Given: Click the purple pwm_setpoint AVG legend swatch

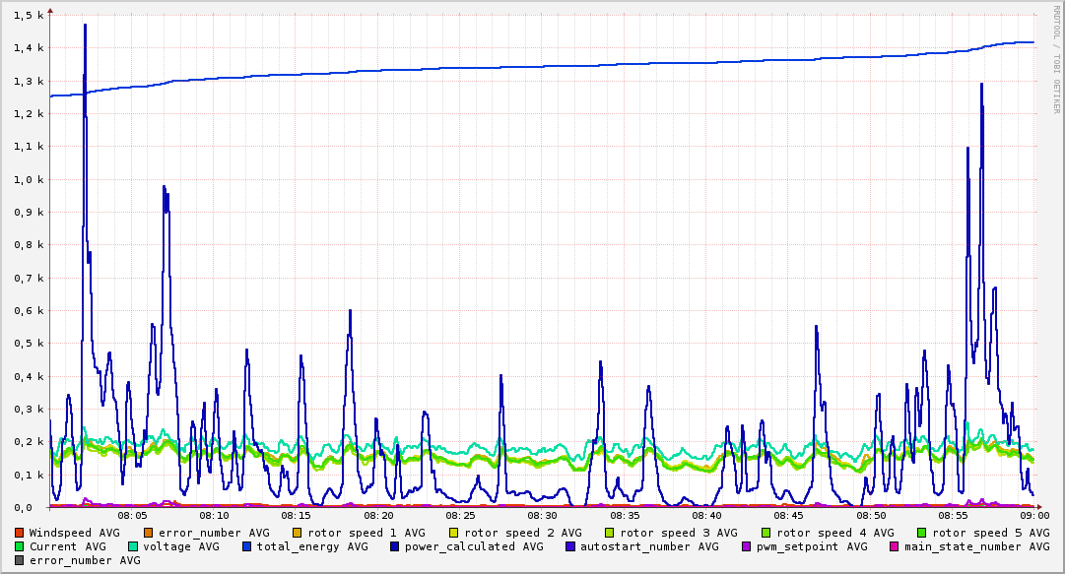Looking at the screenshot, I should [747, 546].
